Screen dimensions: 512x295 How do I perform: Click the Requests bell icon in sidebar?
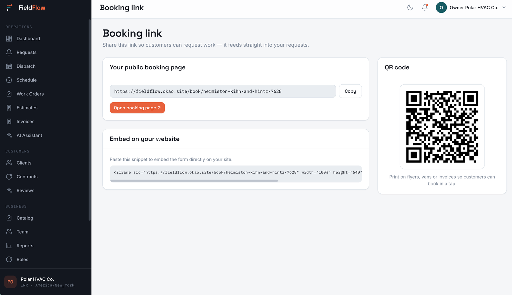(x=9, y=52)
